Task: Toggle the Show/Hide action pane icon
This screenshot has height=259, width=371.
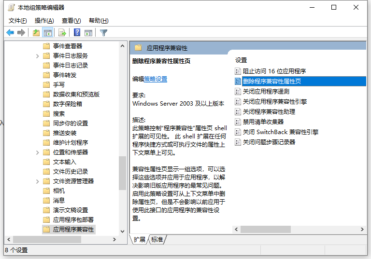Action: pyautogui.click(x=88, y=33)
